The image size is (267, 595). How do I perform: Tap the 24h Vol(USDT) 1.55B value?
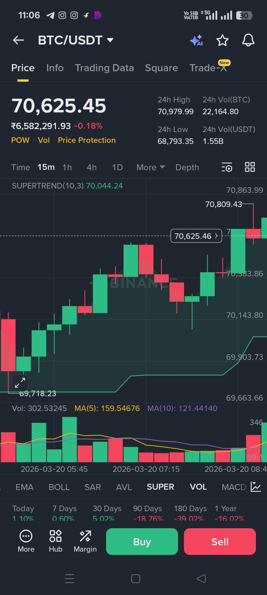coord(213,141)
